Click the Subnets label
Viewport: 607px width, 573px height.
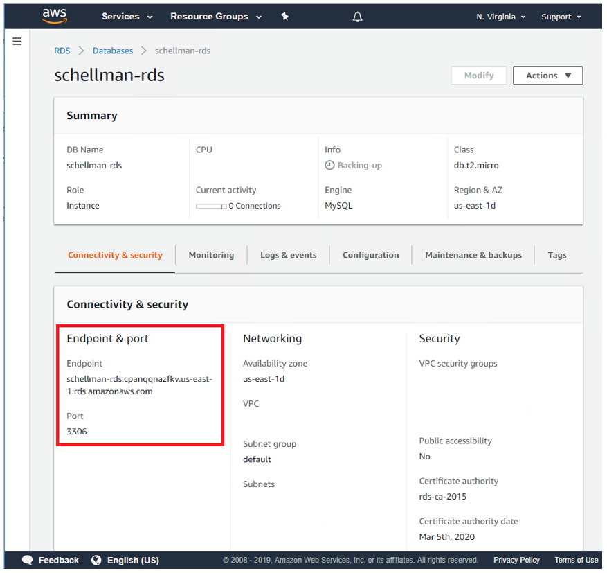pyautogui.click(x=259, y=484)
